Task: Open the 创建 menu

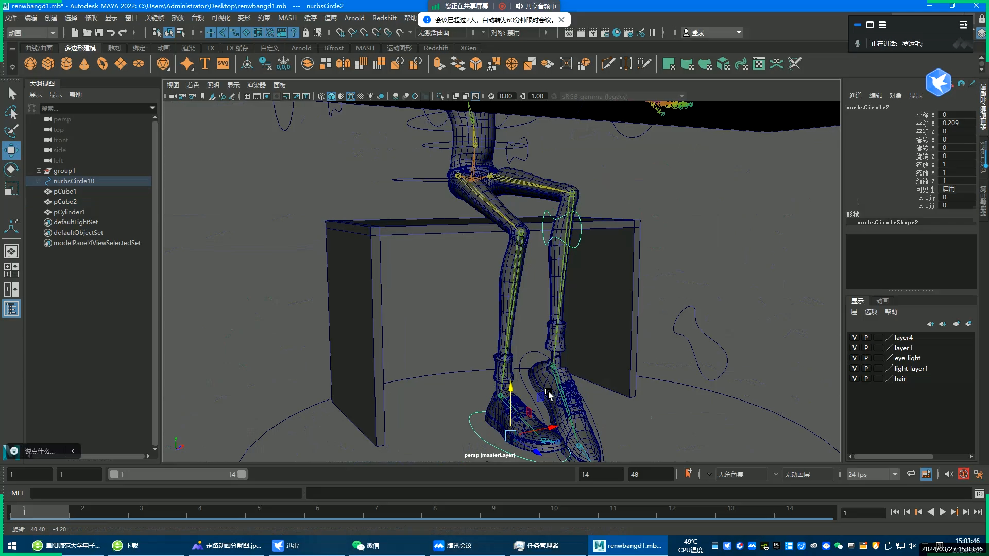Action: coord(51,18)
